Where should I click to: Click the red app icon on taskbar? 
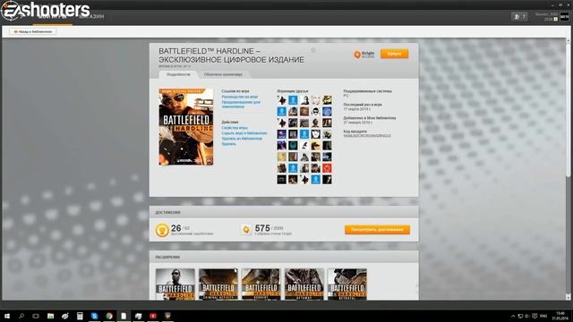[x=153, y=316]
